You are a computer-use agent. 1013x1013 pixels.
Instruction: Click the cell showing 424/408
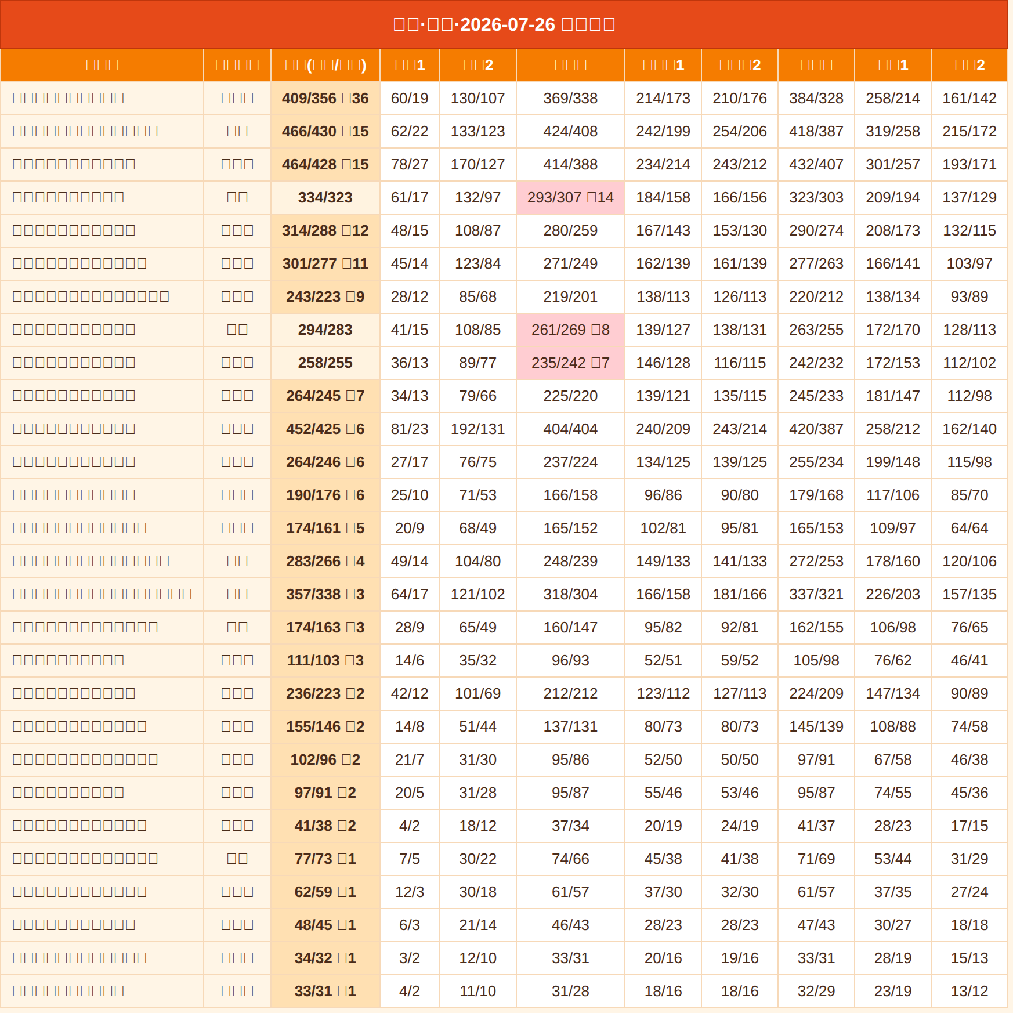click(x=570, y=131)
